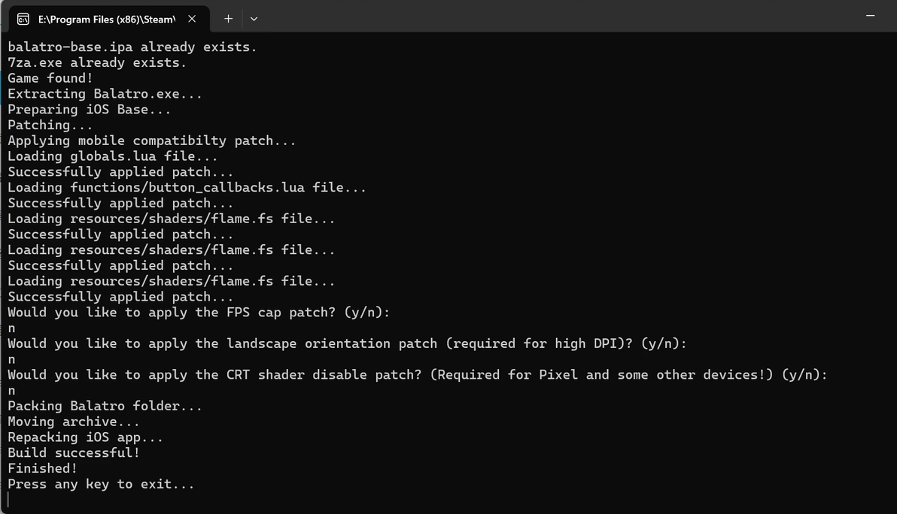Click the terminal icon on the tab
This screenshot has height=514, width=897.
click(23, 18)
